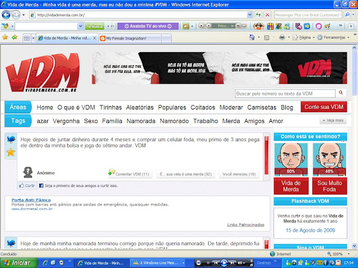This screenshot has height=268, width=358.
Task: Click Comentar VDM (11) button
Action: click(130, 174)
